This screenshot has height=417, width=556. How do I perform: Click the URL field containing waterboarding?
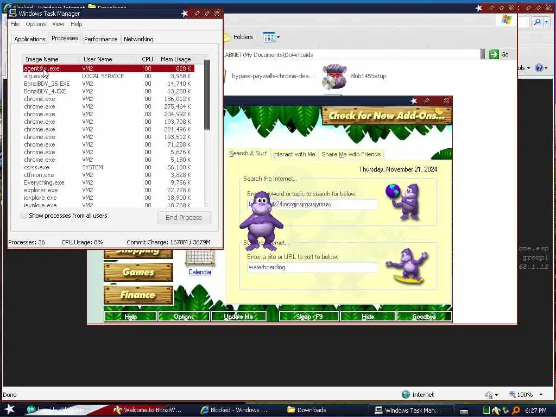(312, 267)
